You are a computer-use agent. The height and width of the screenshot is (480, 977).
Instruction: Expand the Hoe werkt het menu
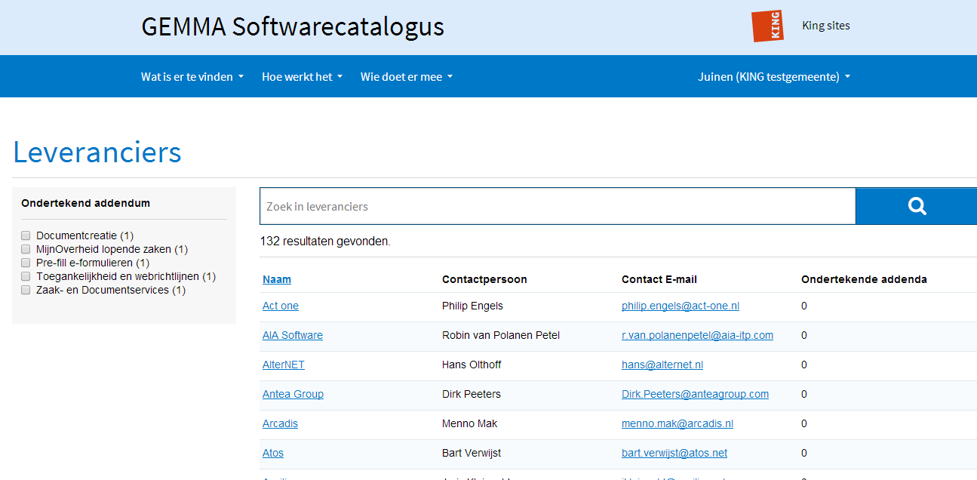[303, 76]
